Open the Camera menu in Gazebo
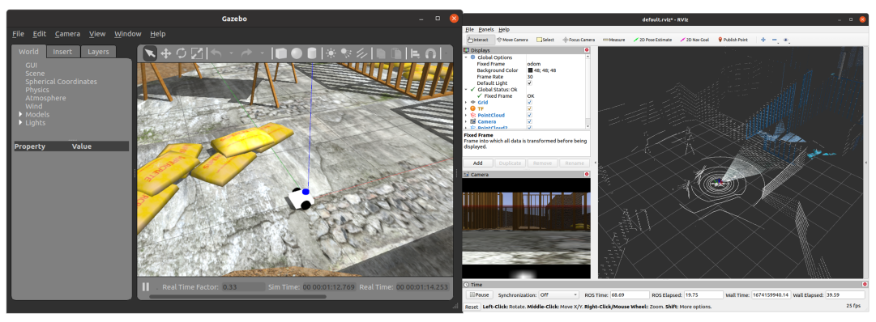Viewport: 876px width, 322px height. (x=67, y=33)
